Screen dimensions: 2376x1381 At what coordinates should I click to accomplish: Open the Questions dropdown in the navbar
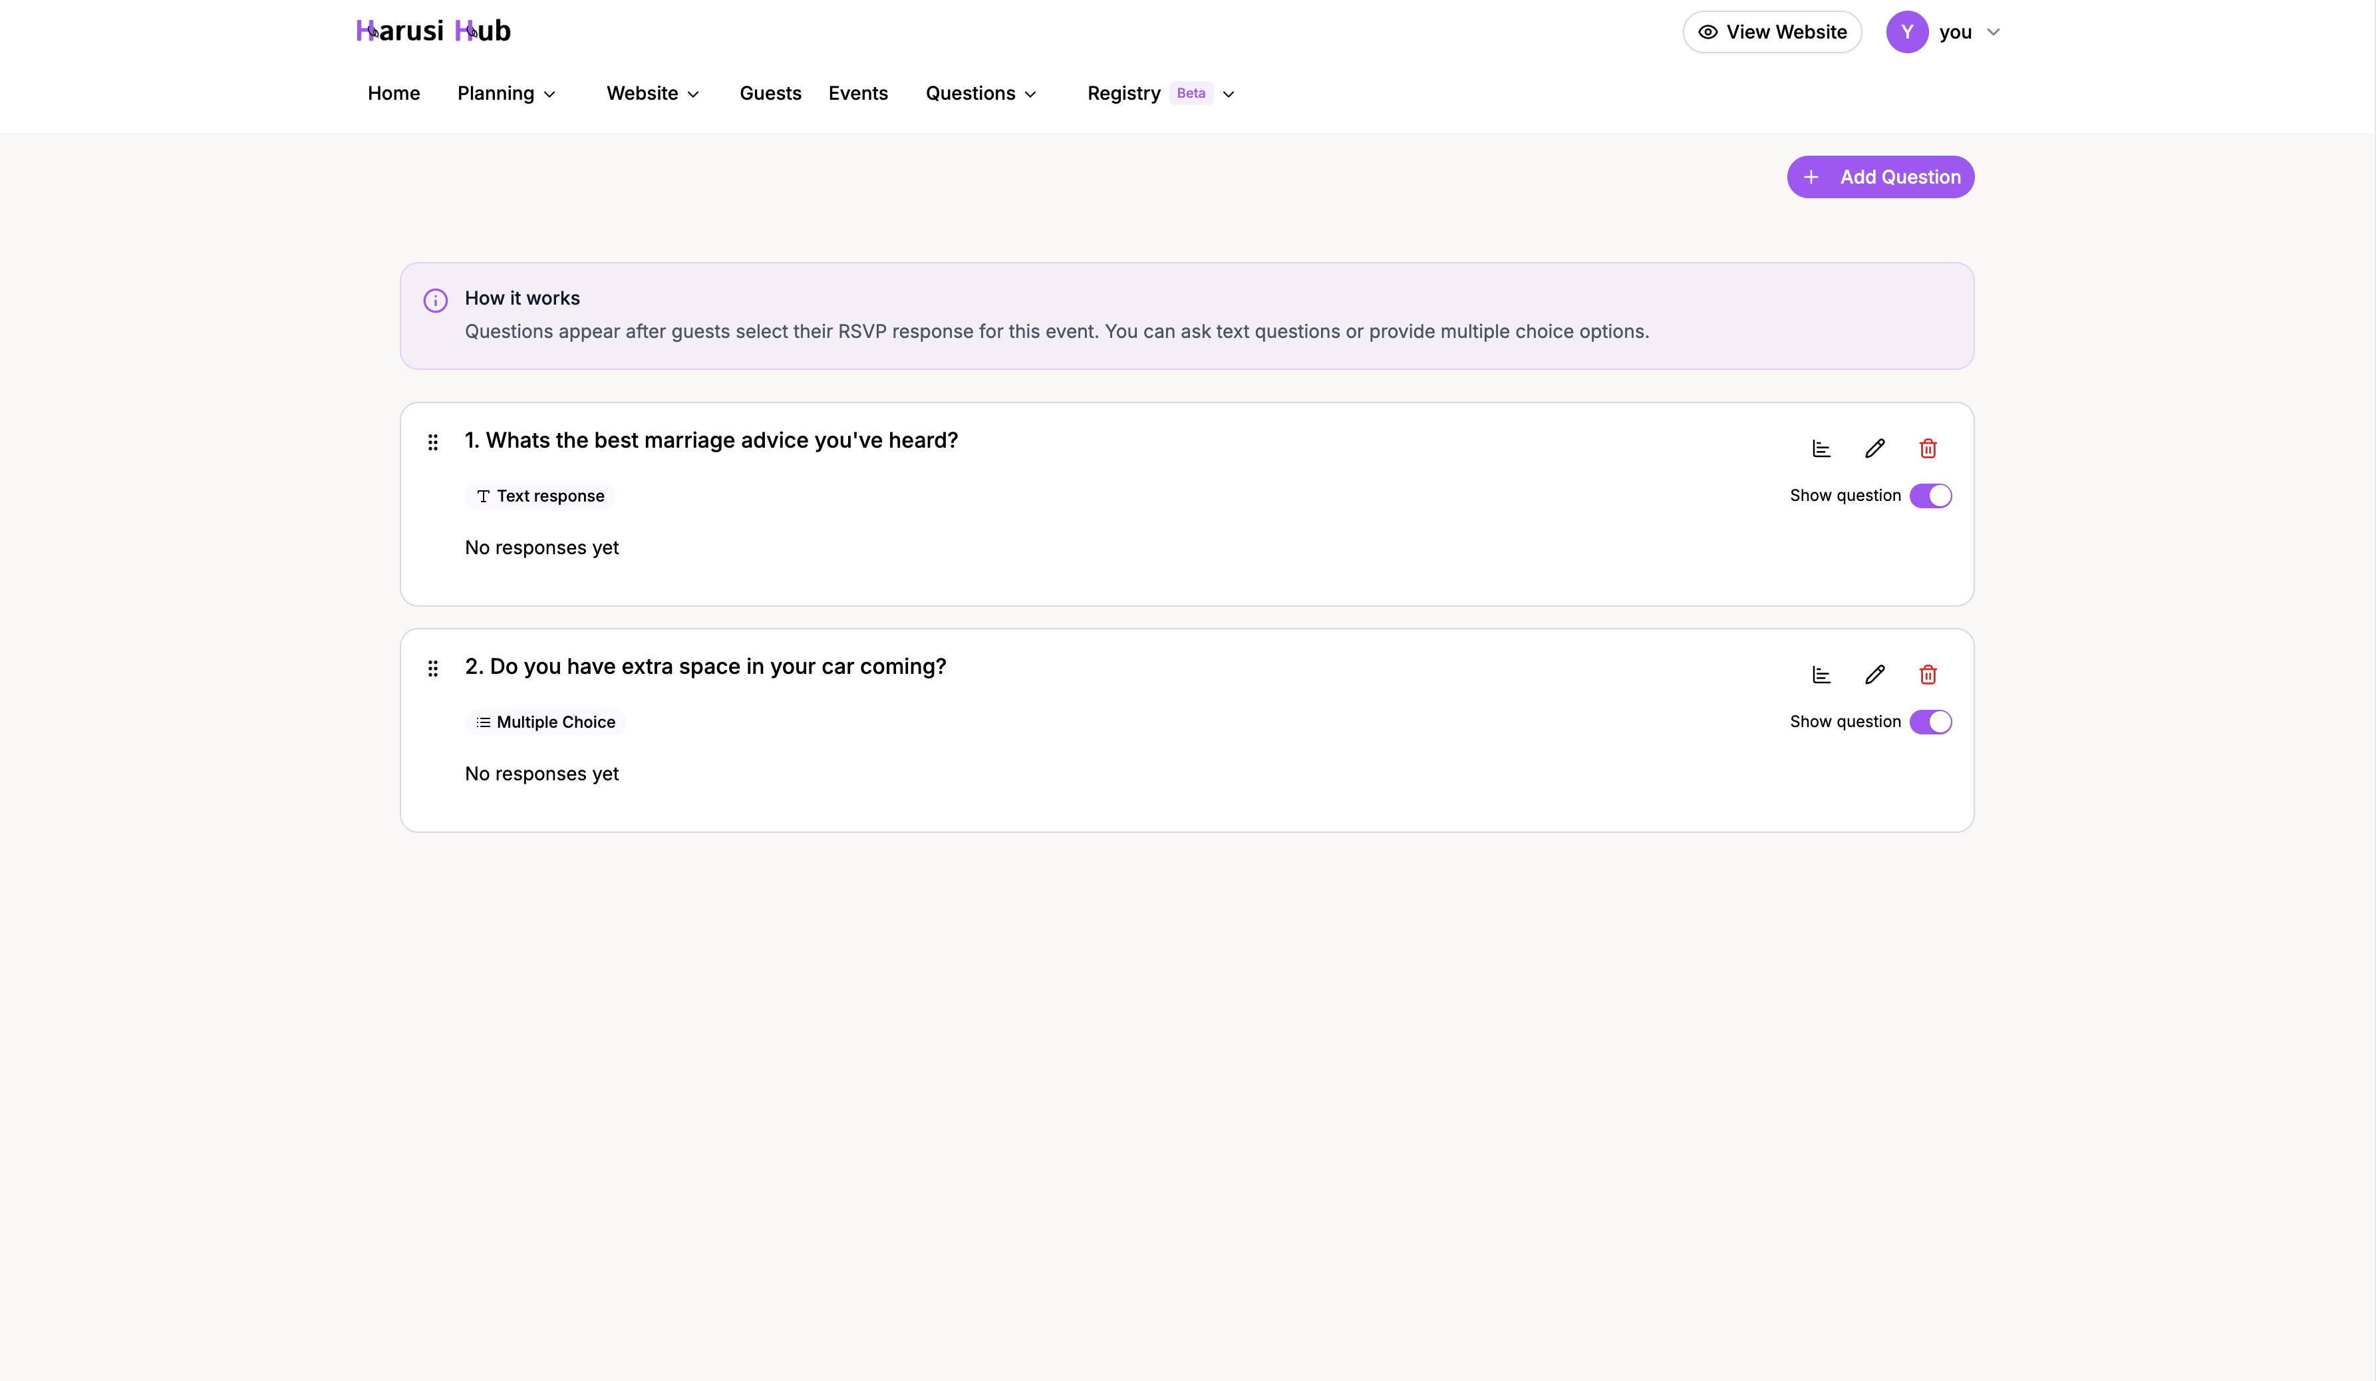[x=980, y=93]
